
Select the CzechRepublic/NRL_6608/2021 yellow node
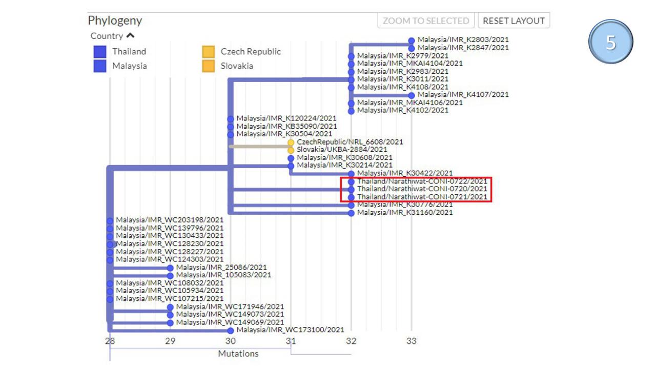[x=291, y=142]
